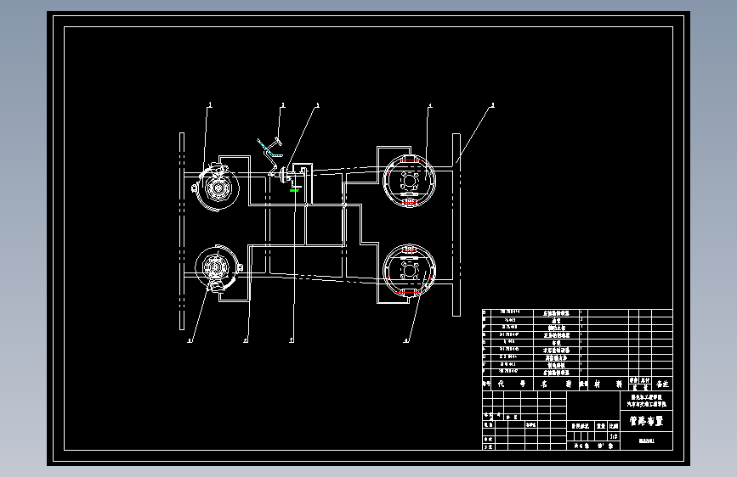Screen dimensions: 737x477
Task: Click the upper-right rear drum brake
Action: coord(410,181)
